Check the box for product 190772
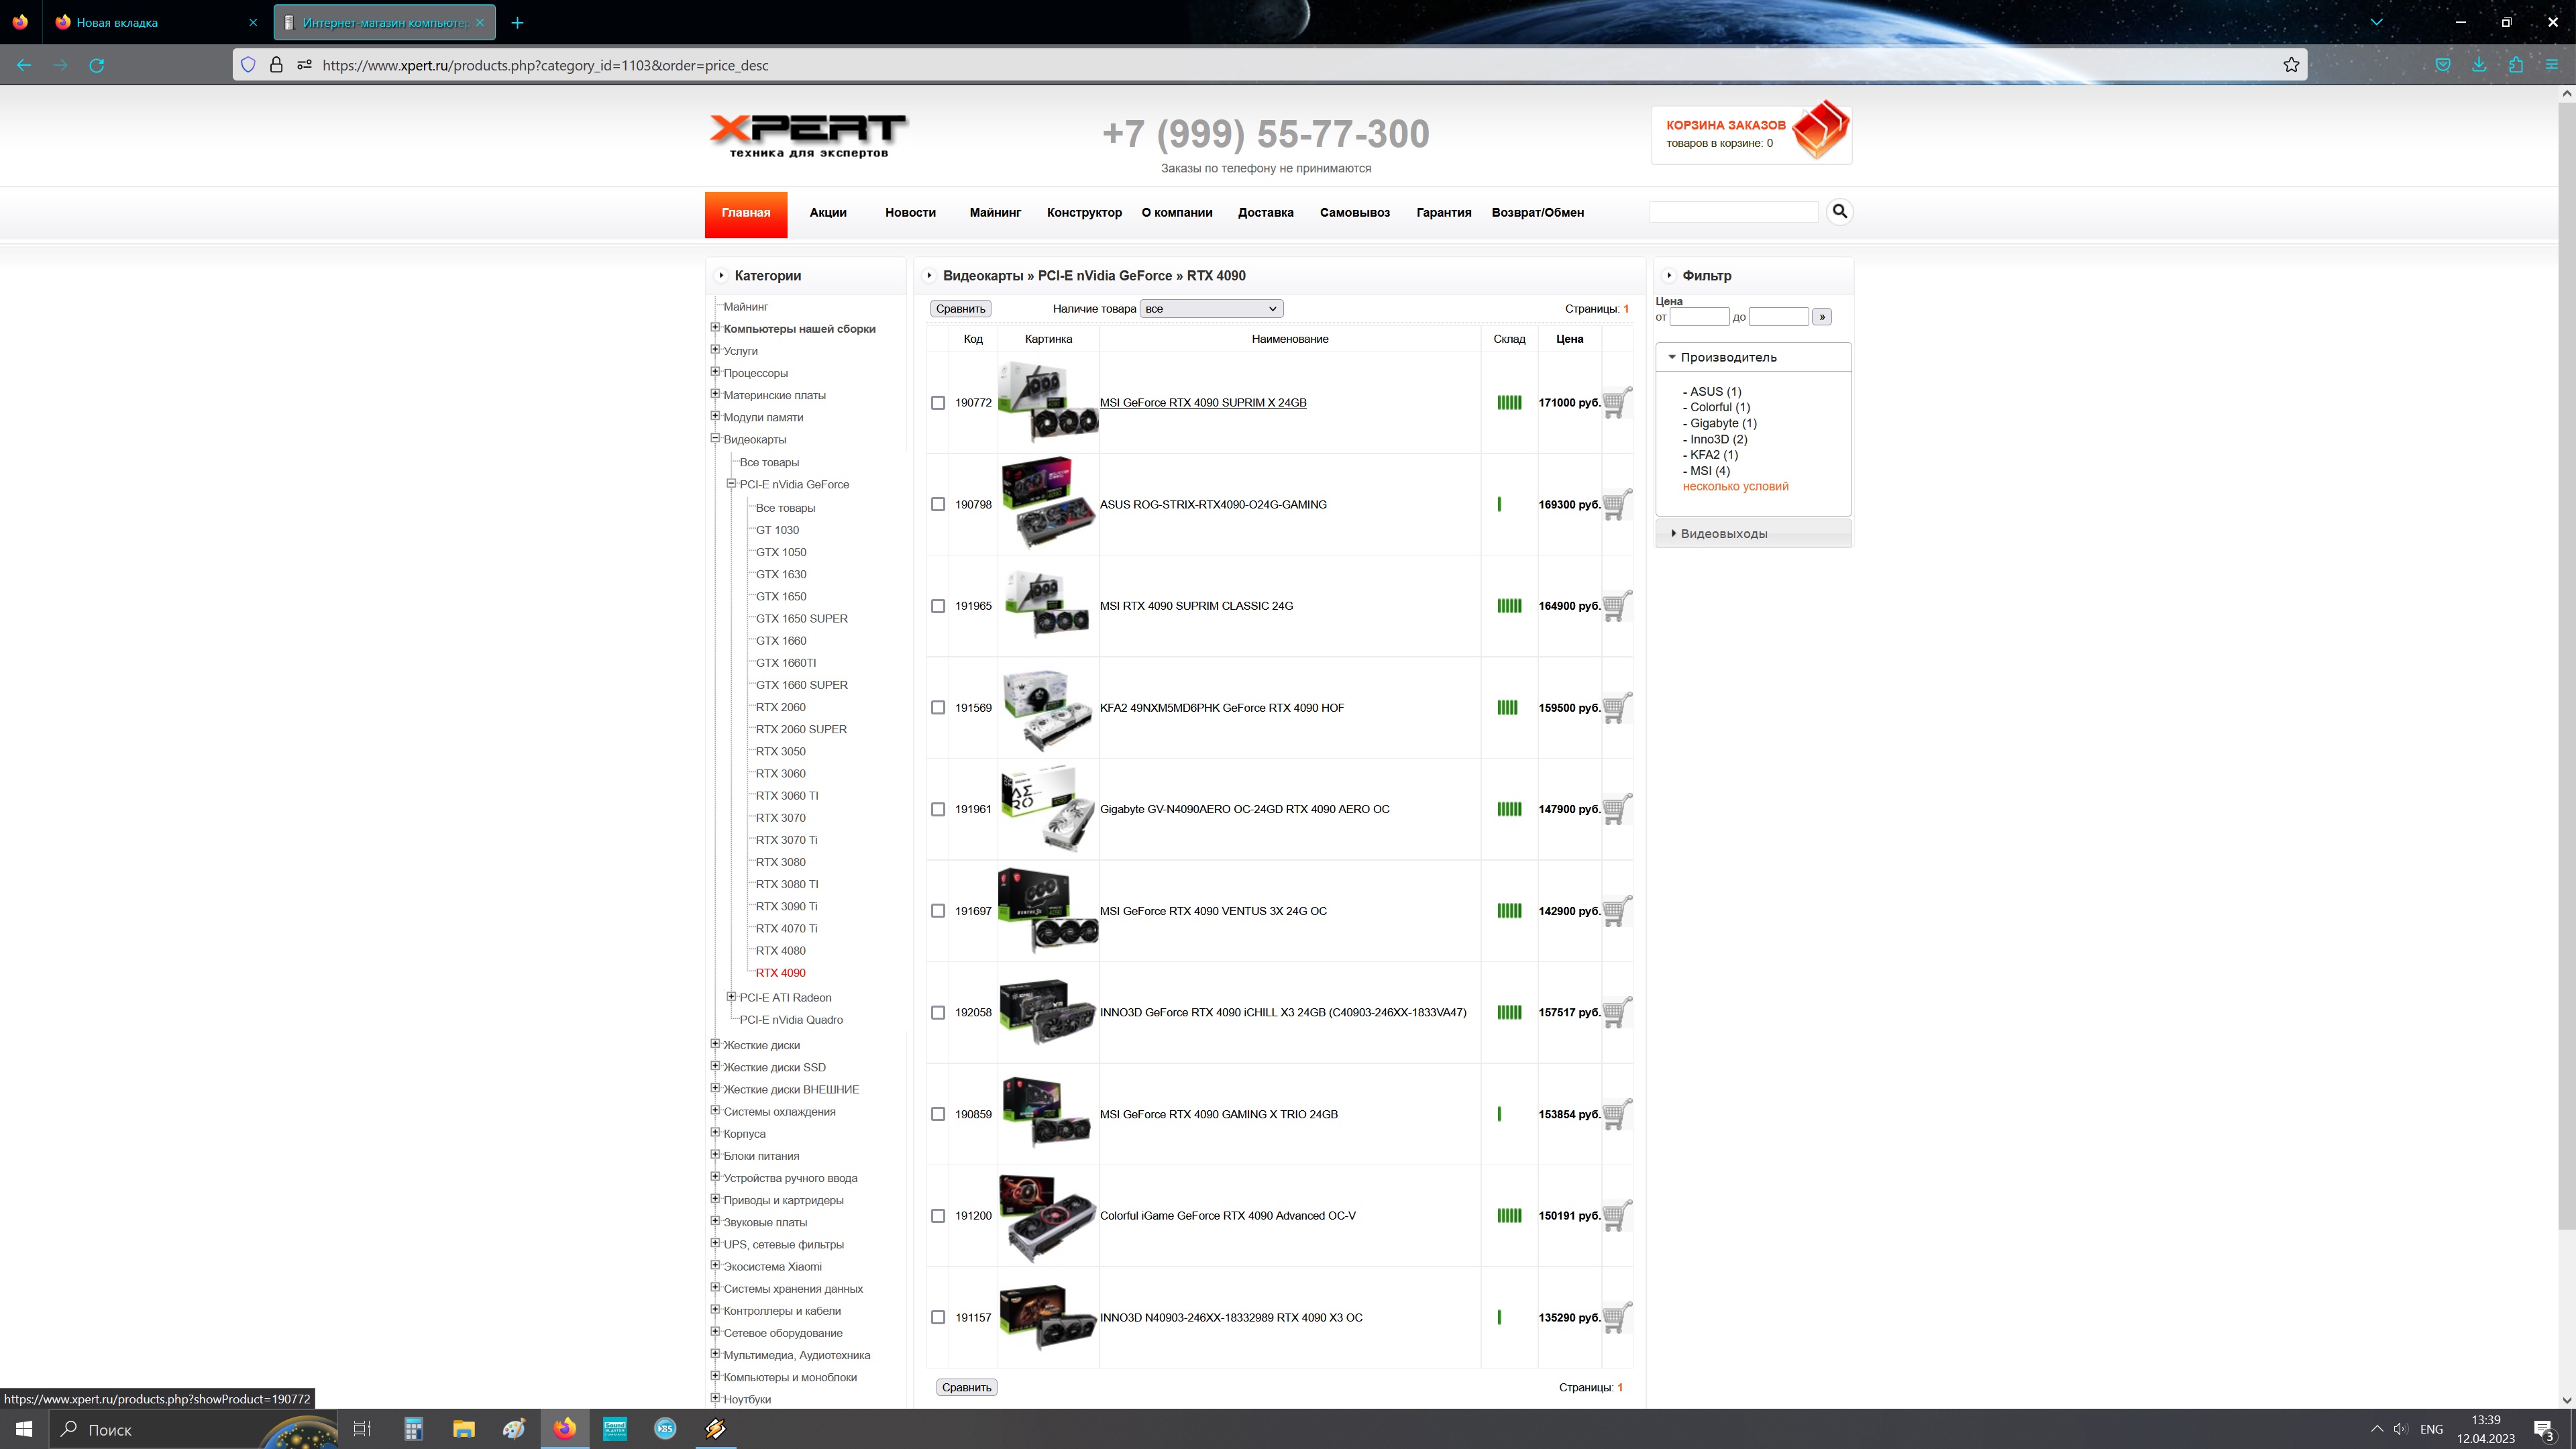Viewport: 2576px width, 1449px height. [x=938, y=403]
